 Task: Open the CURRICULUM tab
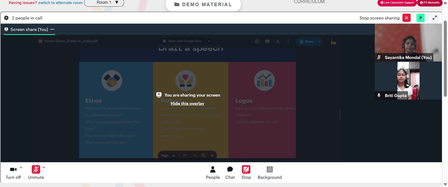tap(309, 2)
